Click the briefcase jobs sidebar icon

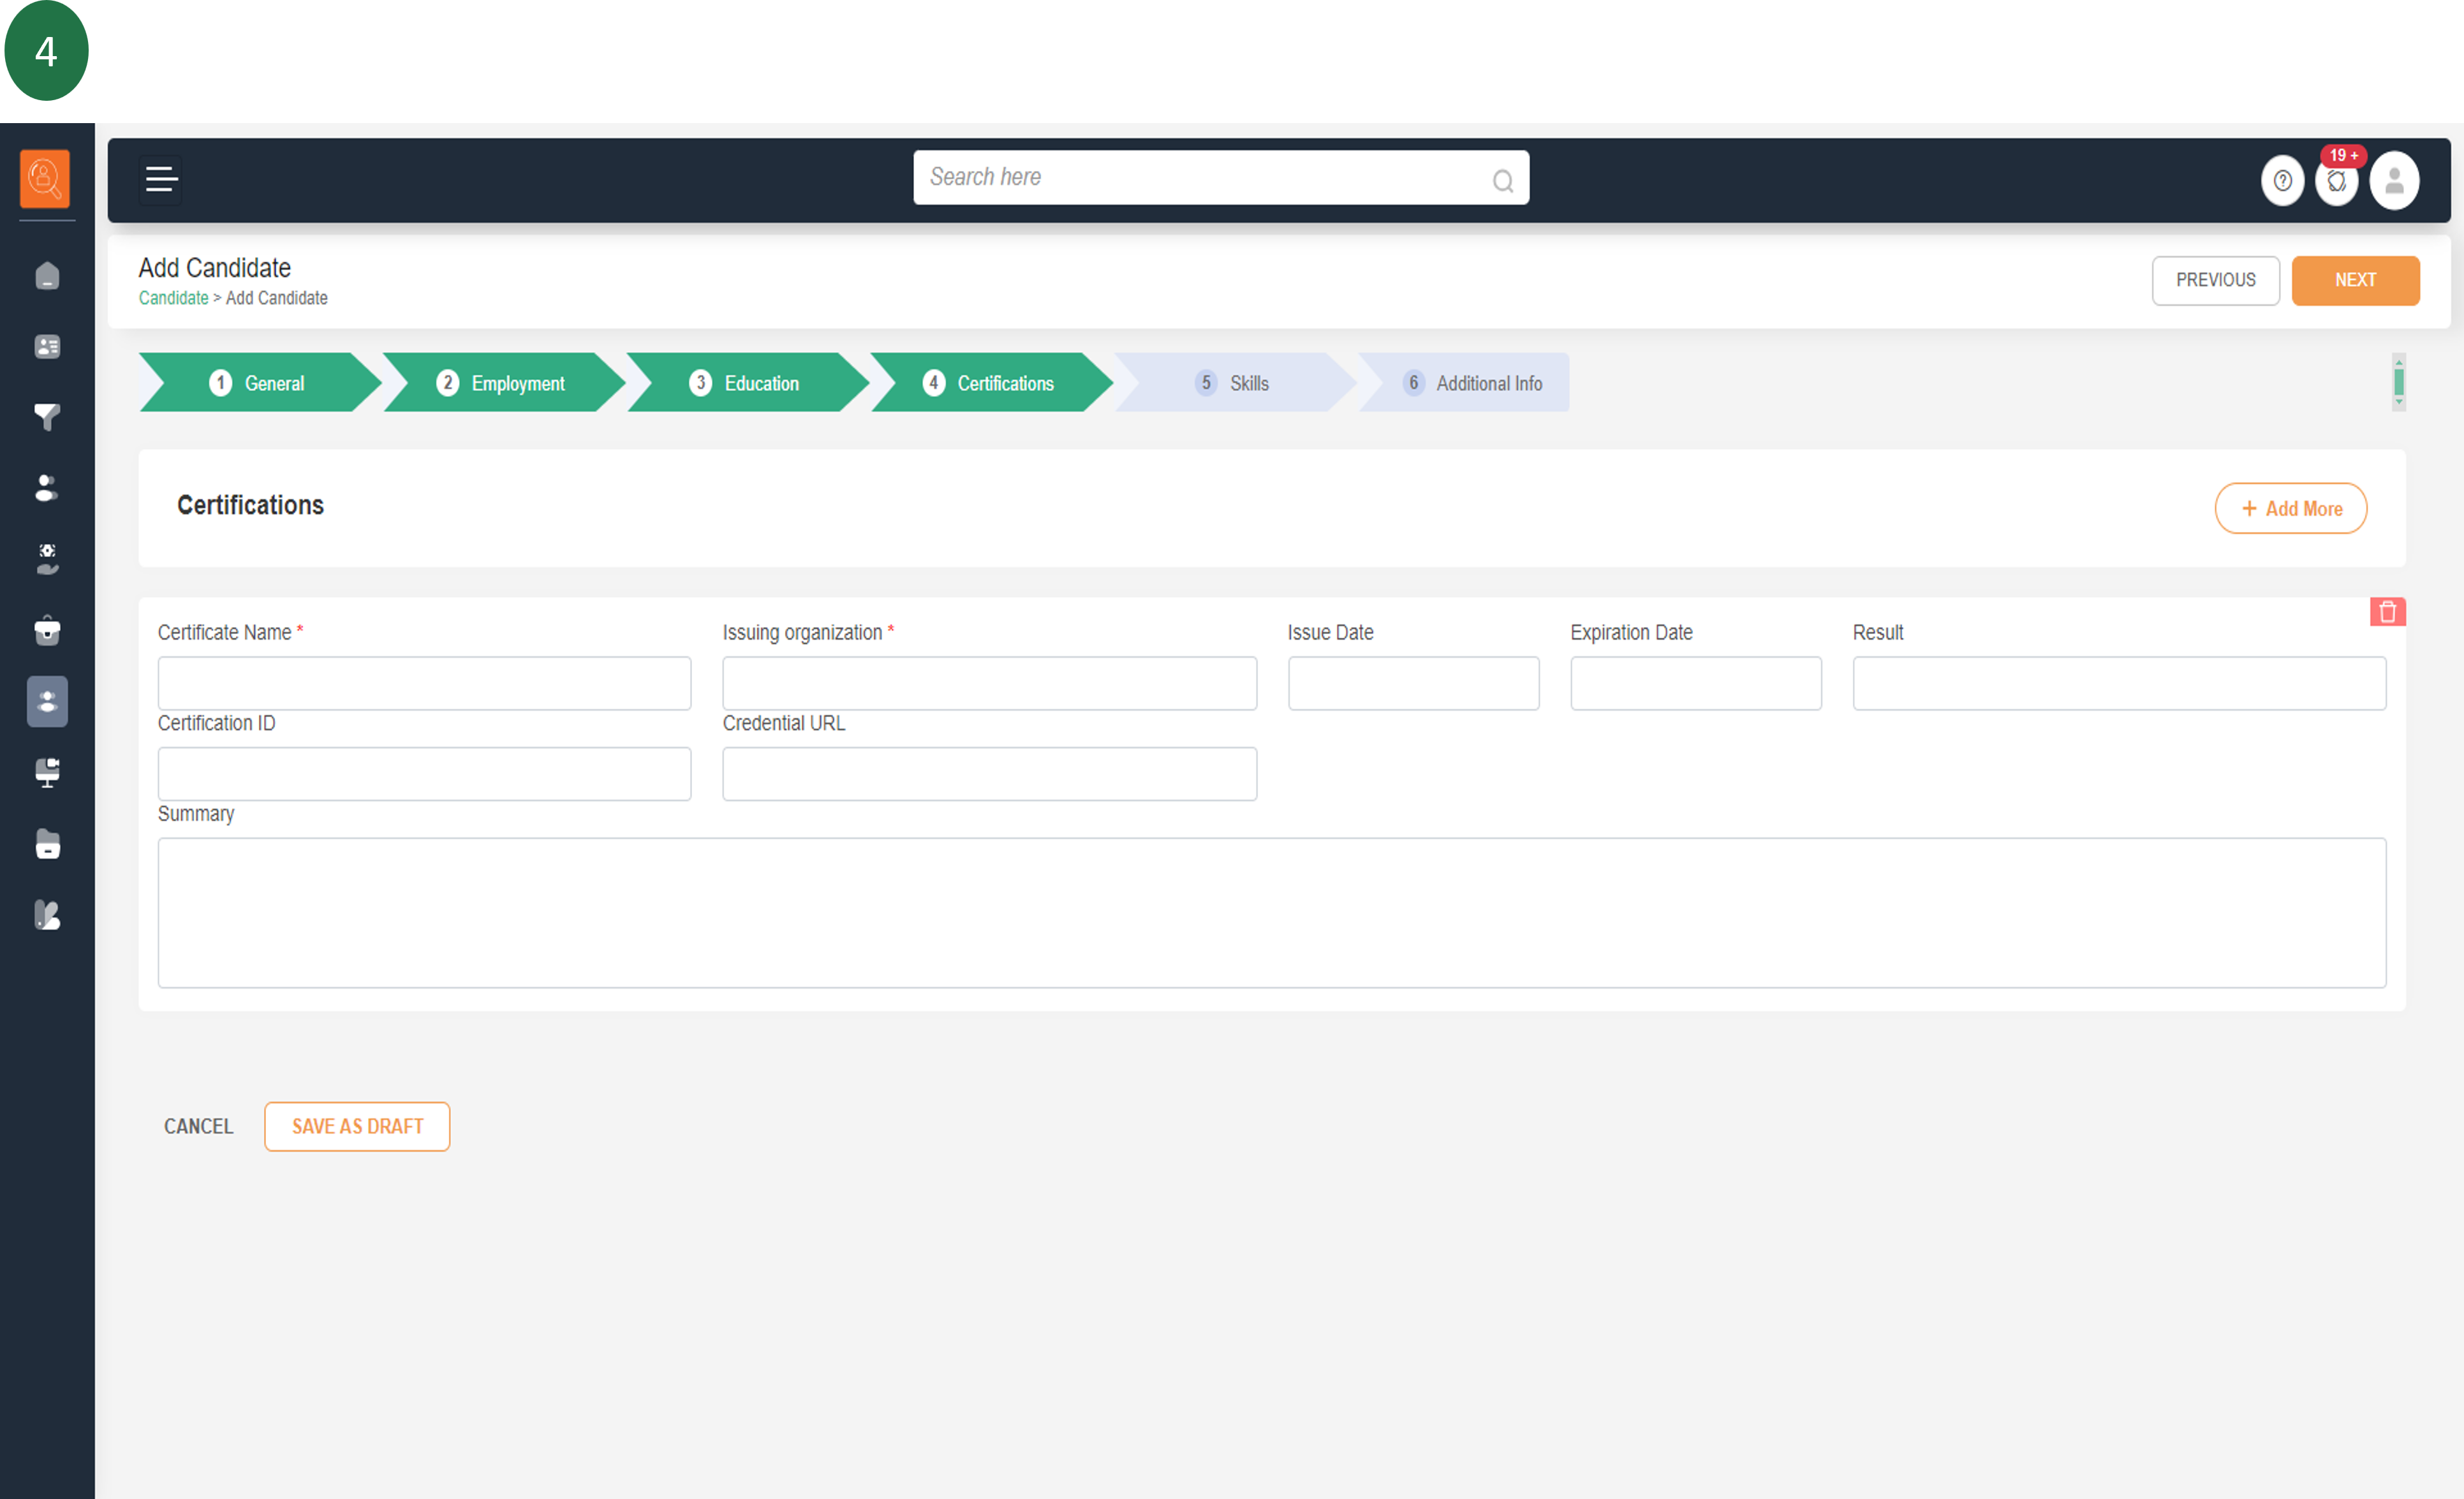point(47,631)
